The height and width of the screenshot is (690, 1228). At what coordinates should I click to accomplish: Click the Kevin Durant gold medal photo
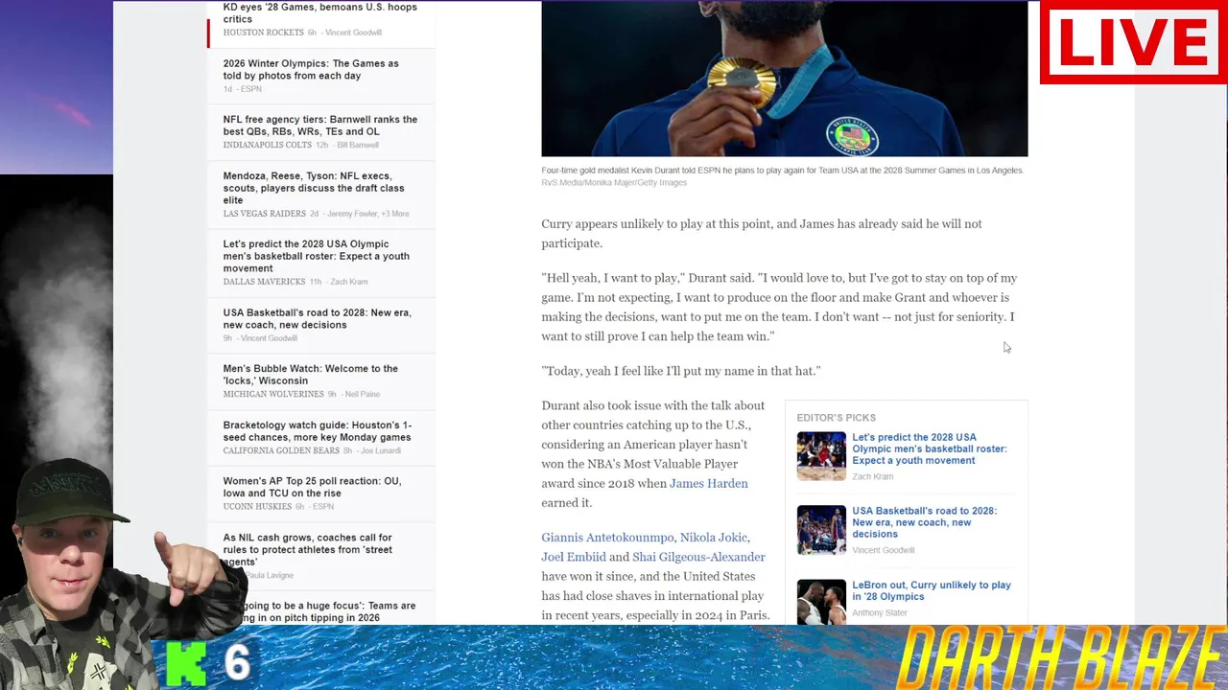pyautogui.click(x=784, y=79)
